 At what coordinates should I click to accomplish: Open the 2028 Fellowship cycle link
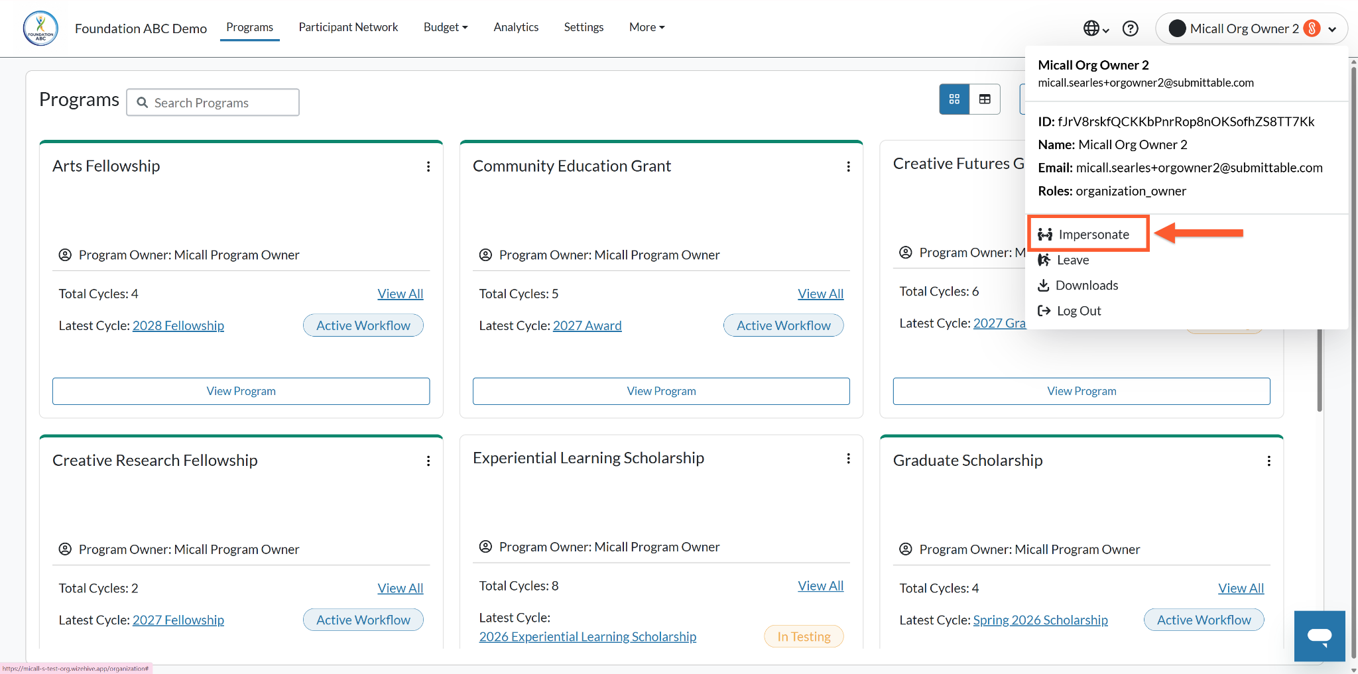178,325
